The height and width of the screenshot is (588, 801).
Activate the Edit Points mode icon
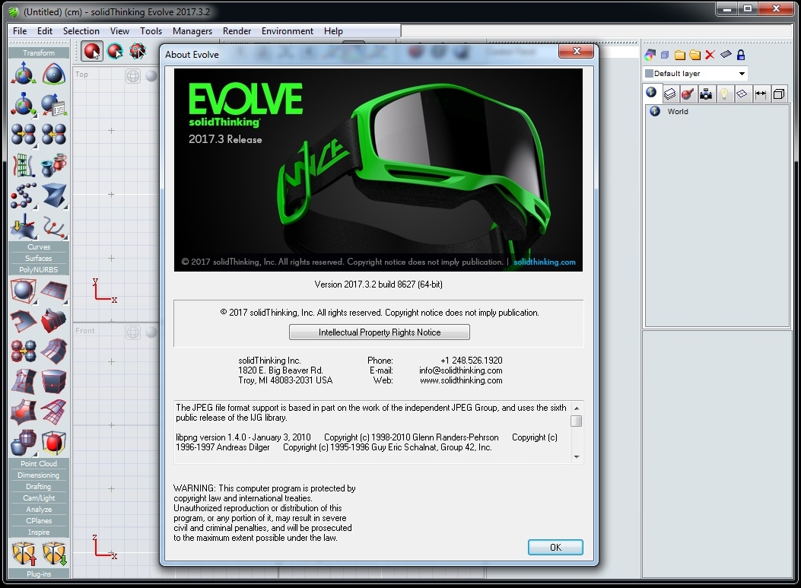[x=138, y=52]
